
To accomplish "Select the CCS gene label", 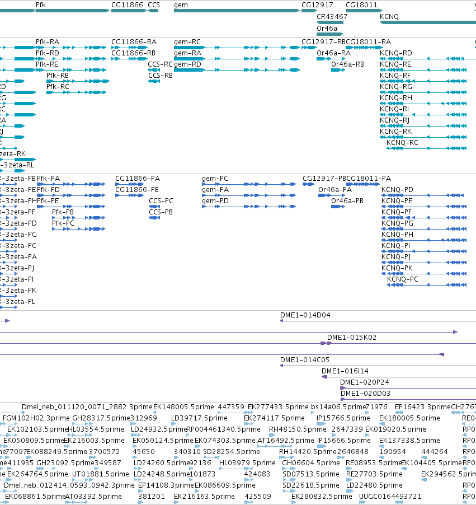I will pos(154,5).
